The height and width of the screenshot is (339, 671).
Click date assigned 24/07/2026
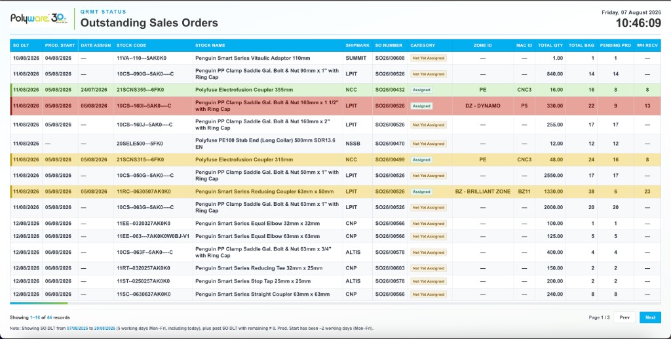point(94,90)
